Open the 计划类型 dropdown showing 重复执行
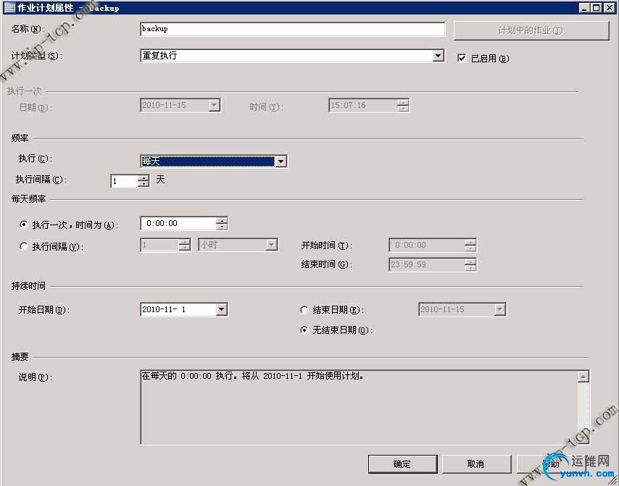The width and height of the screenshot is (619, 486). pos(438,56)
